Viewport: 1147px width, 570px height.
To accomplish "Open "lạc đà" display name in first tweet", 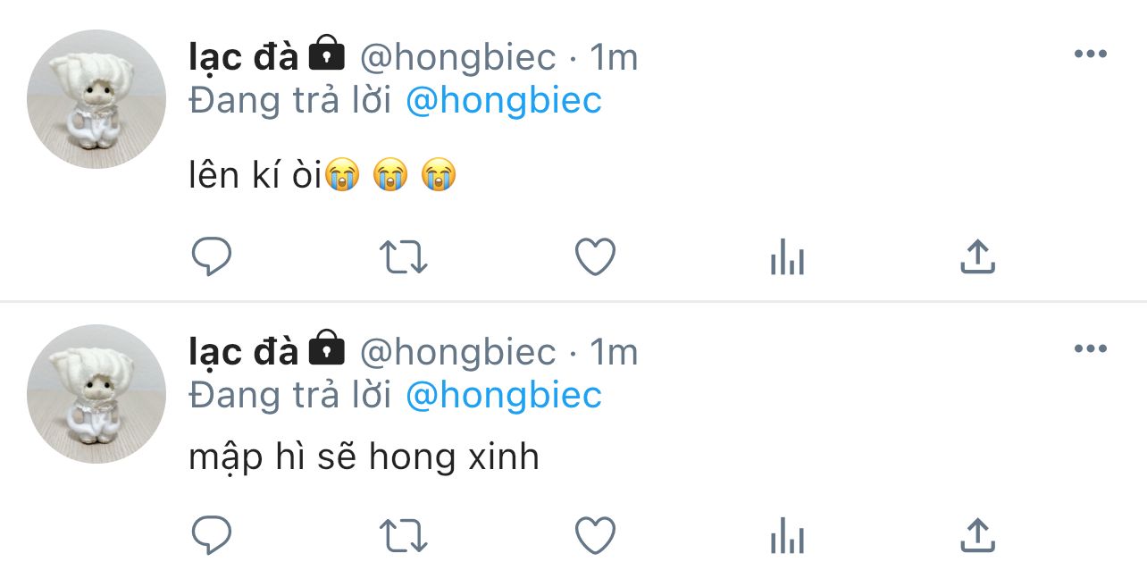I will 243,58.
